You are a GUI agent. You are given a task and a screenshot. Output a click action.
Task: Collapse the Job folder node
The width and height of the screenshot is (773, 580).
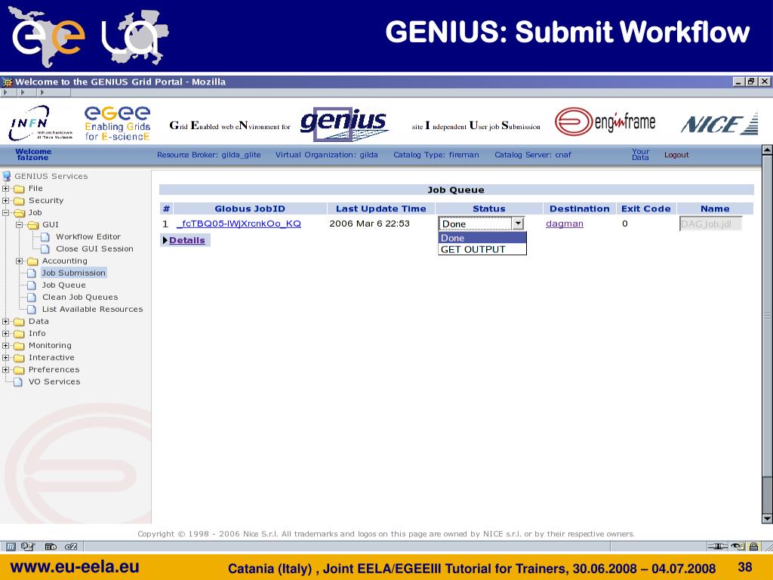click(x=5, y=212)
